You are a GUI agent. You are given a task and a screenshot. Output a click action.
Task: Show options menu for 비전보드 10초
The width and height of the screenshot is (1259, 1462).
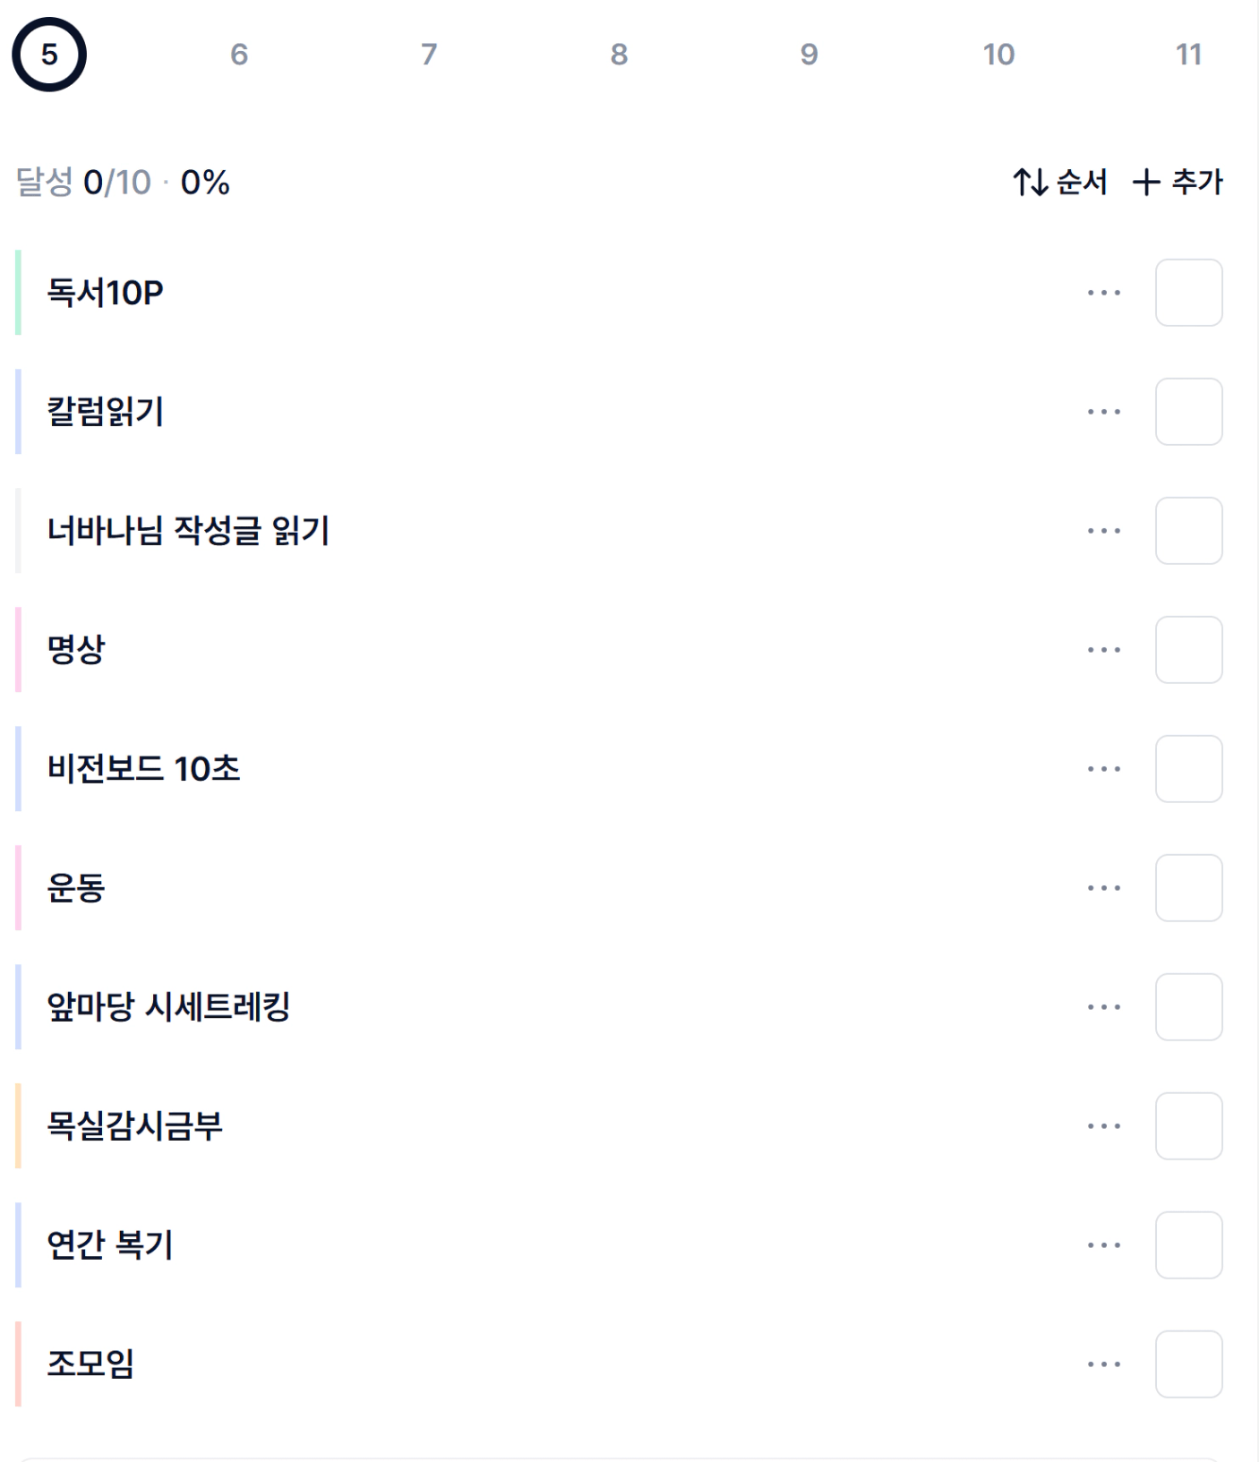1103,769
